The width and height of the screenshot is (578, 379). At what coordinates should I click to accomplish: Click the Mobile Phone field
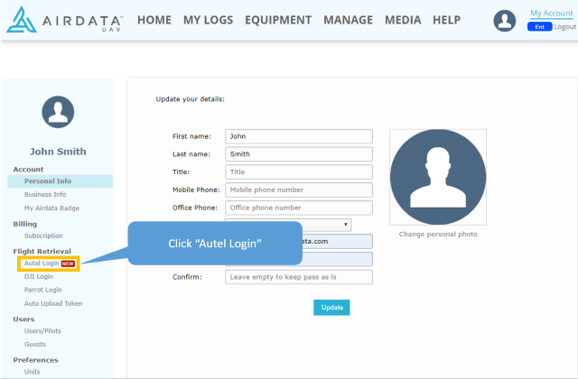pos(299,190)
